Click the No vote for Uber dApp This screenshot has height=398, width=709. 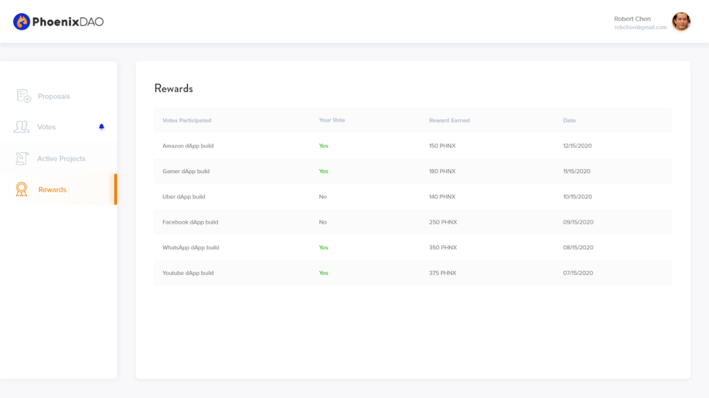click(x=323, y=197)
